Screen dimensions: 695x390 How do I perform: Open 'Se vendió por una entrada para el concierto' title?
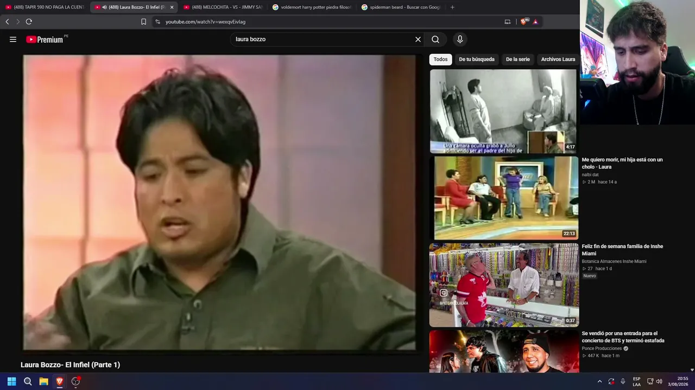pos(623,337)
